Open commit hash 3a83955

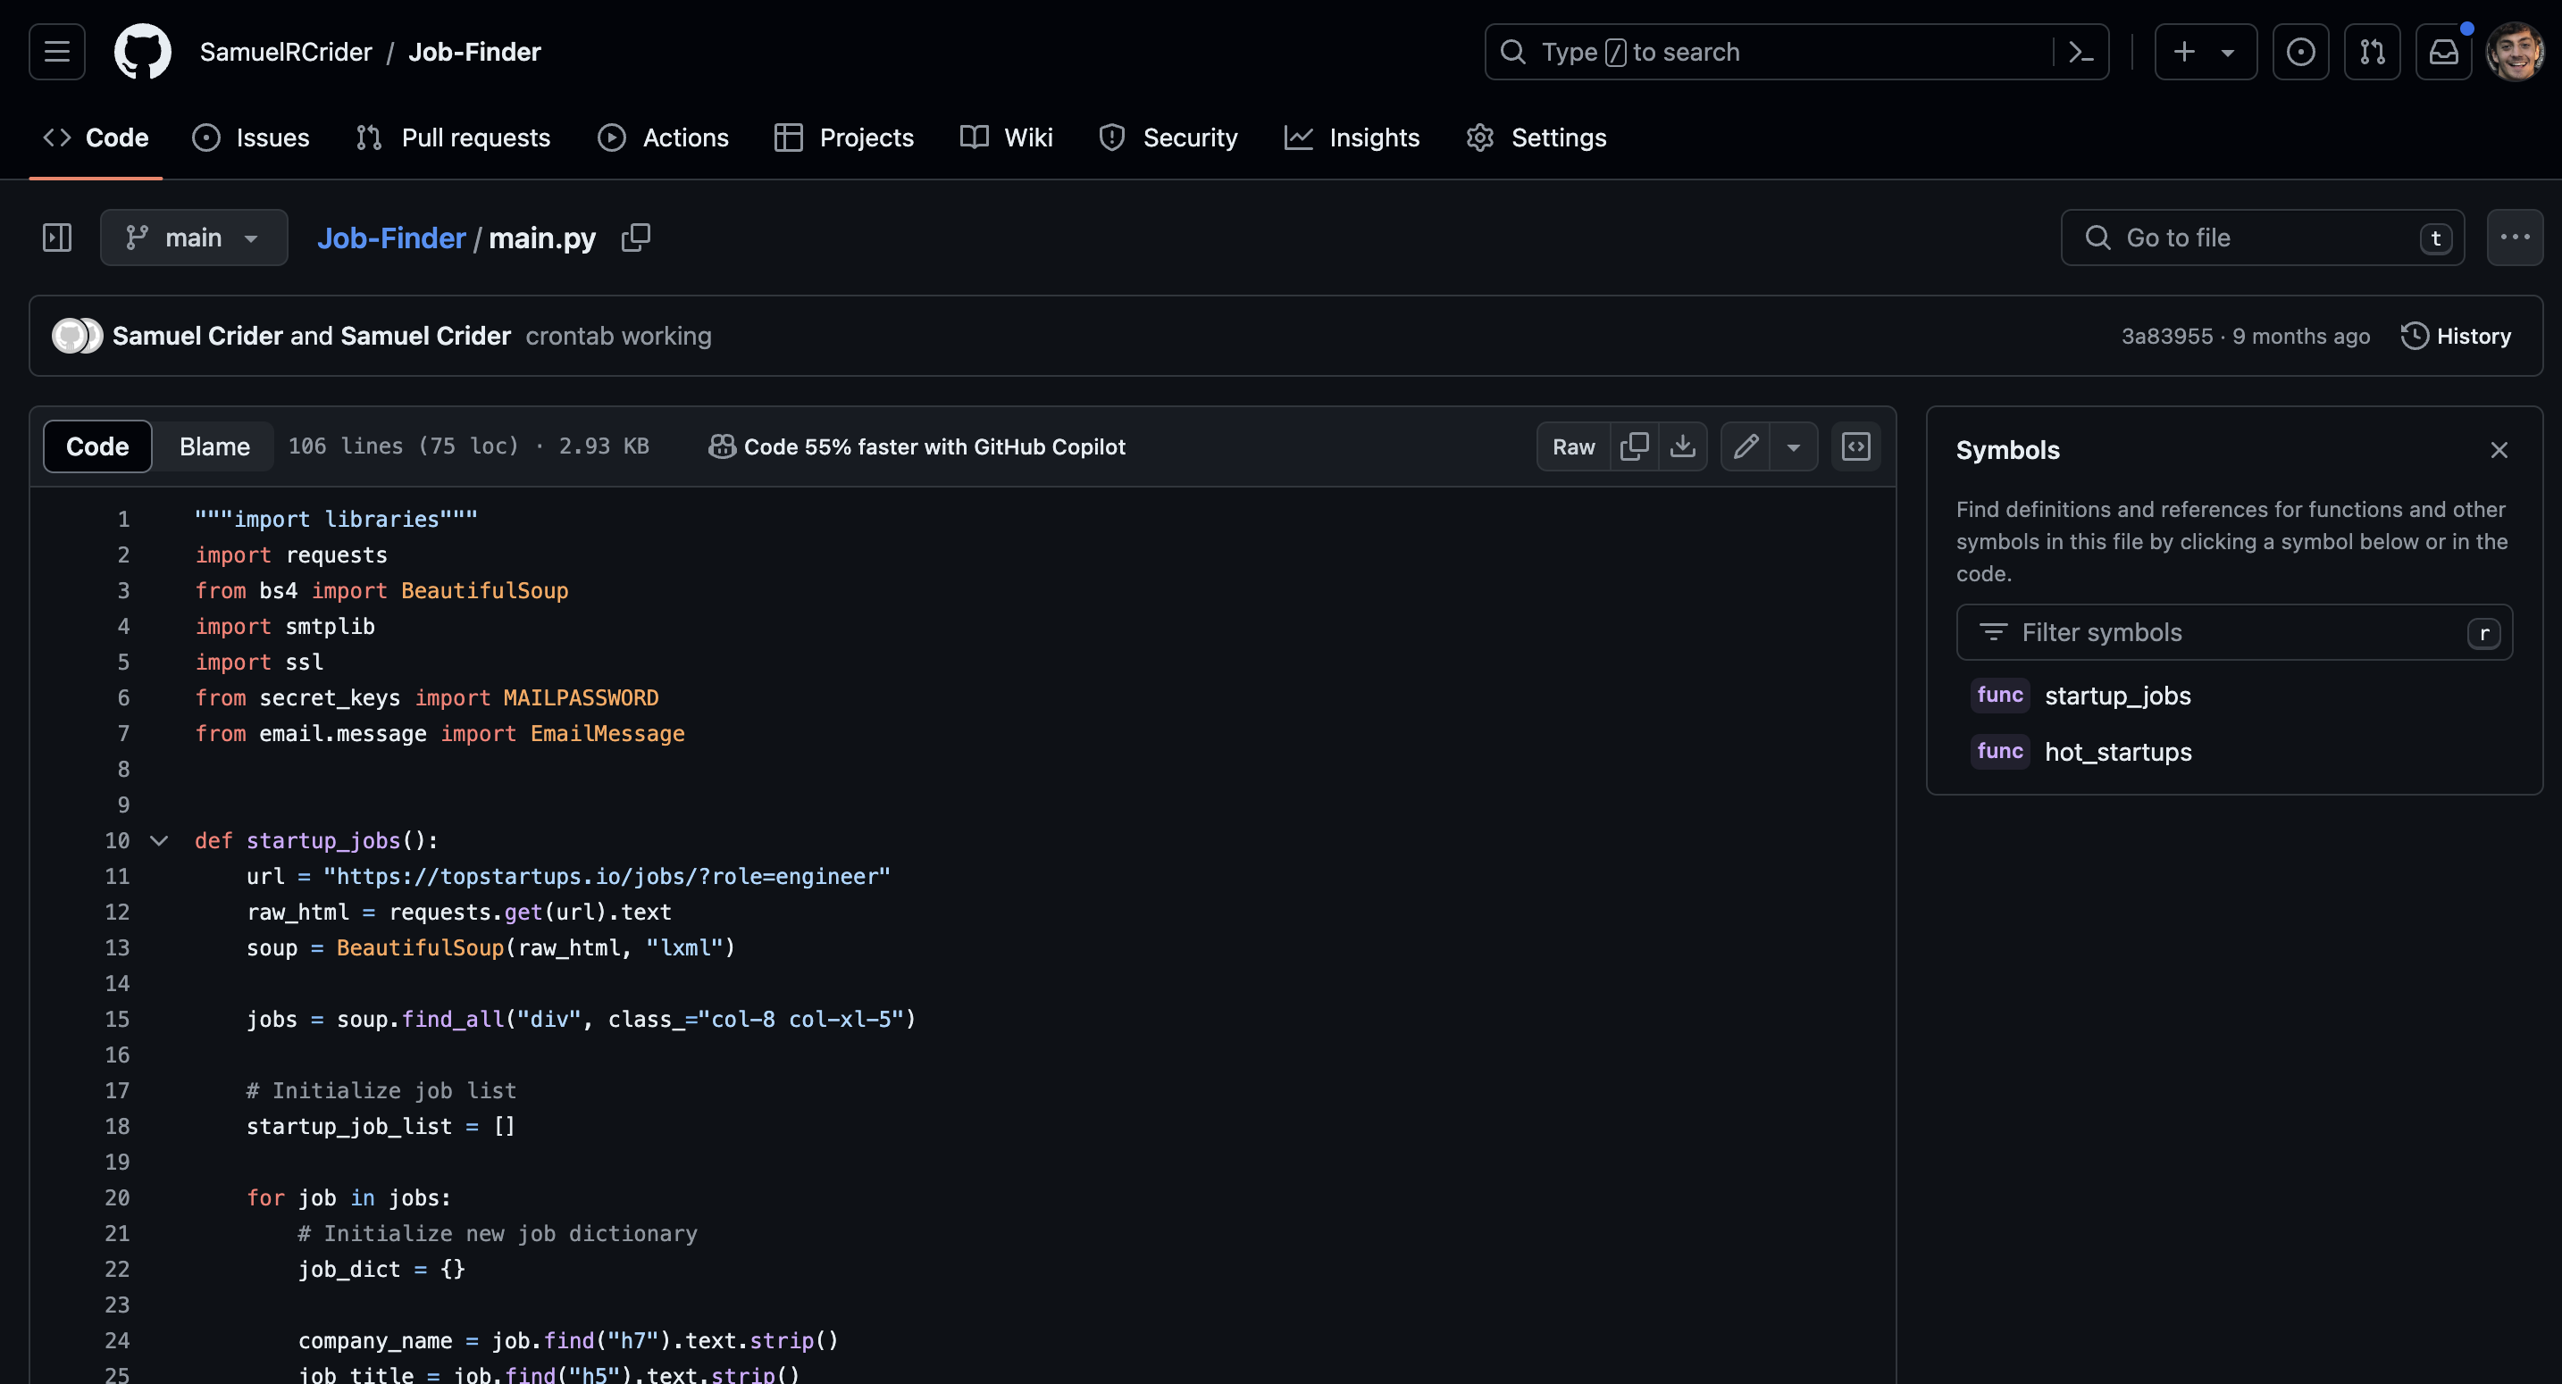[x=2167, y=336]
